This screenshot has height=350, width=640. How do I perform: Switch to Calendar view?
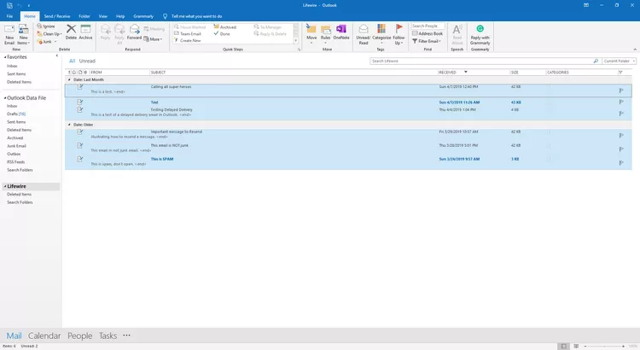44,335
